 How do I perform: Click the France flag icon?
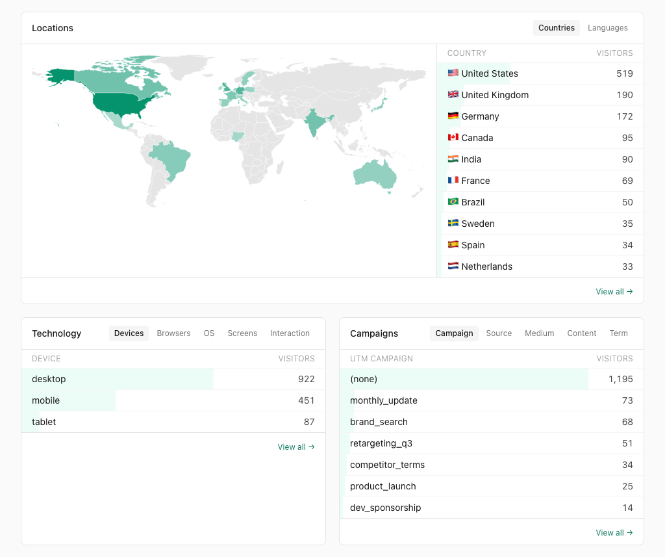[453, 180]
